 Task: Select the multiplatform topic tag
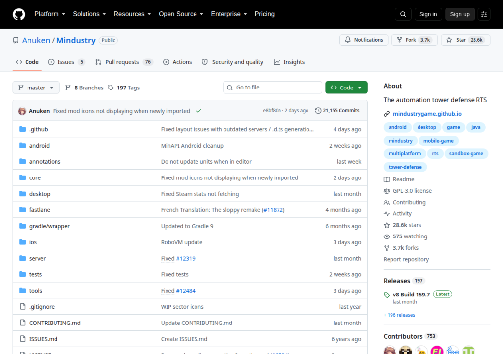(405, 154)
